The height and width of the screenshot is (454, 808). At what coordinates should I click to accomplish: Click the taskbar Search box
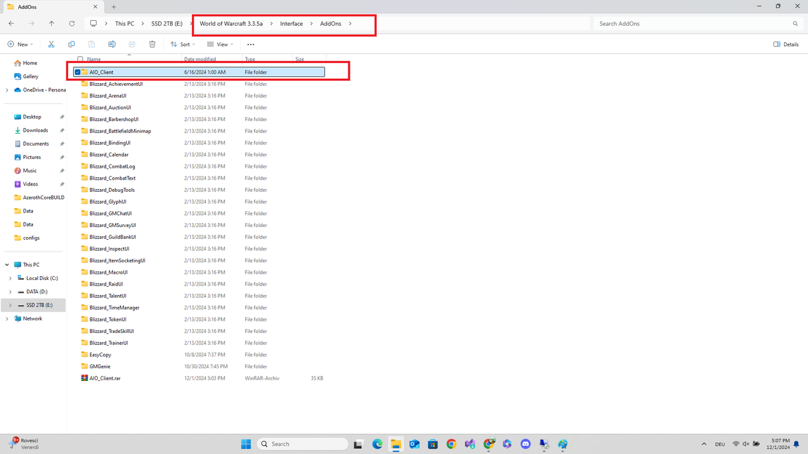(x=302, y=444)
